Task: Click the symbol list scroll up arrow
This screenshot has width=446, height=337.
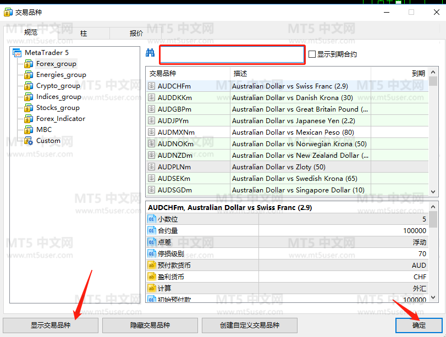Action: [x=433, y=72]
